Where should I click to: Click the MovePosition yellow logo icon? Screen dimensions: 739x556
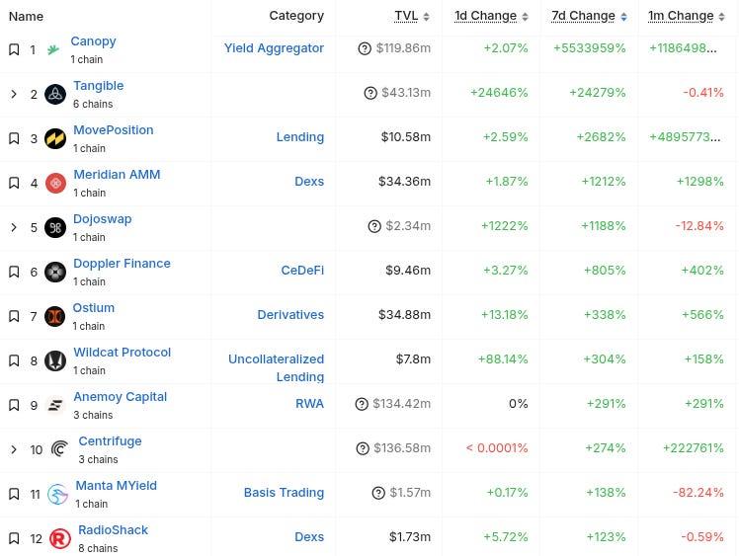pos(55,138)
